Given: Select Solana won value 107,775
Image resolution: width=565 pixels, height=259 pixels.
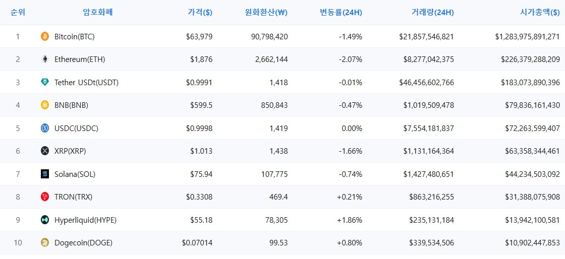Looking at the screenshot, I should pyautogui.click(x=274, y=174).
